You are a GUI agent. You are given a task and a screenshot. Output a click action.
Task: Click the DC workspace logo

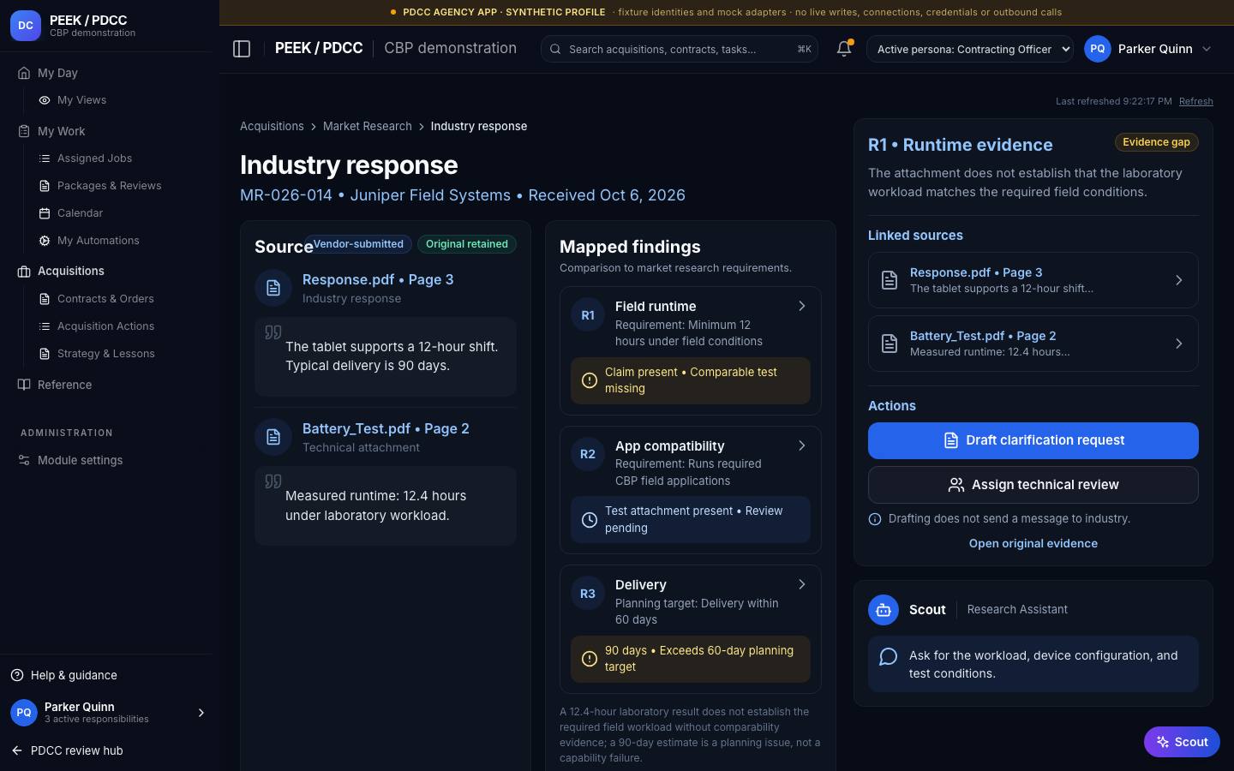tap(26, 26)
